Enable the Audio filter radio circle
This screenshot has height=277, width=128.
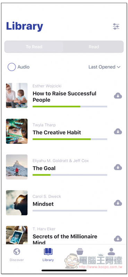[12, 67]
